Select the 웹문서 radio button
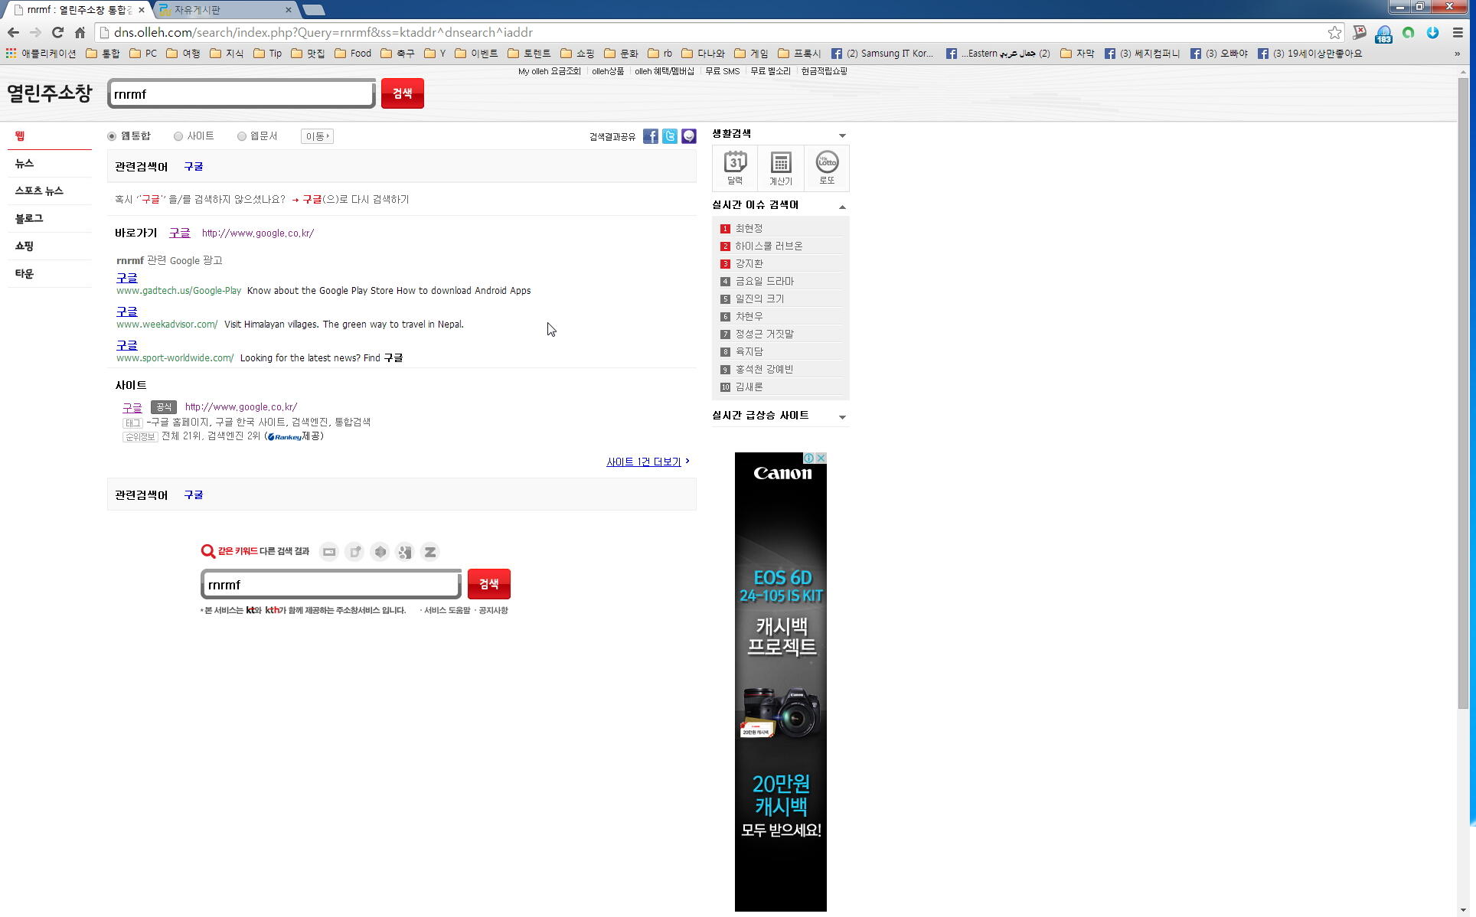 click(x=242, y=136)
